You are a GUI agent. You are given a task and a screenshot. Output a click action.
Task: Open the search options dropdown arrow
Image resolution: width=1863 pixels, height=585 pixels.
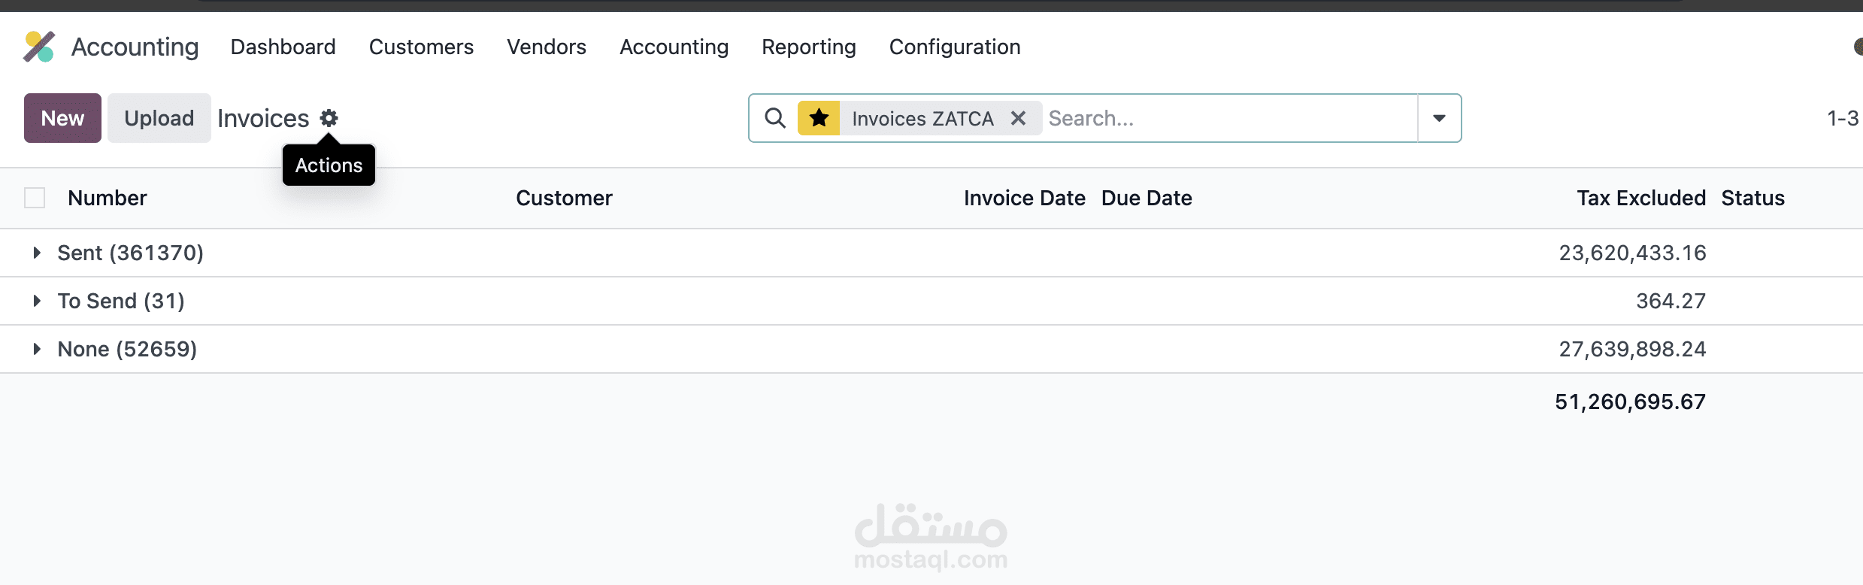tap(1439, 118)
